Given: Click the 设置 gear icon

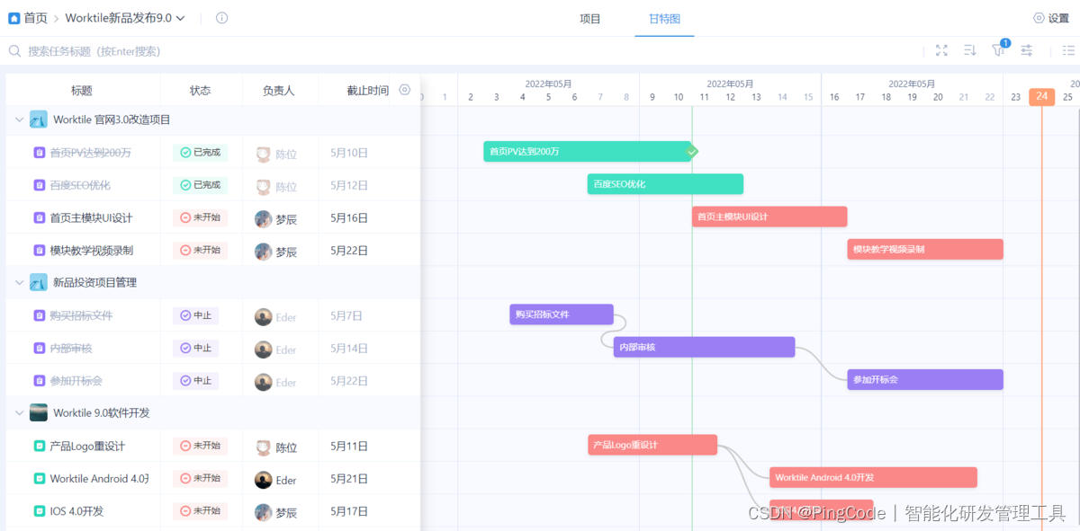Looking at the screenshot, I should point(1039,18).
